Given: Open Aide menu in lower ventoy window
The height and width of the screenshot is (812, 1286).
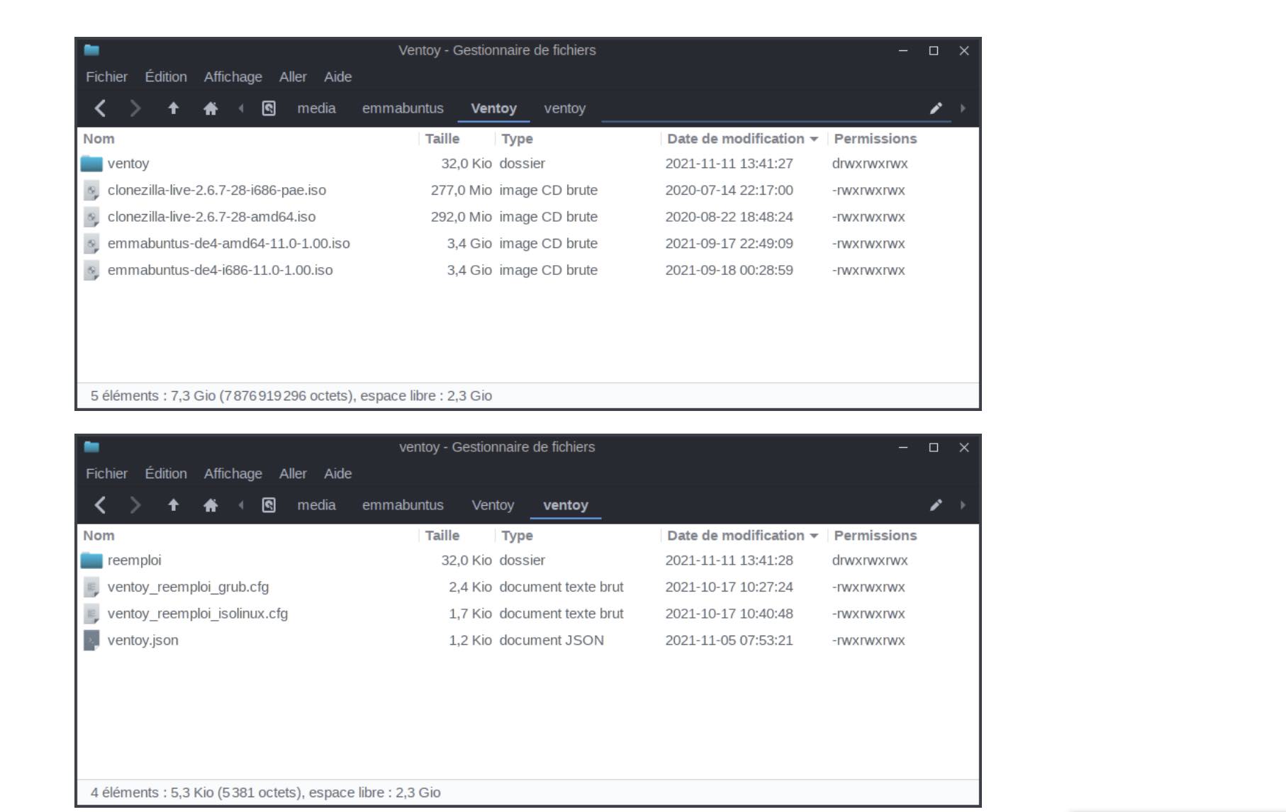Looking at the screenshot, I should pos(338,473).
